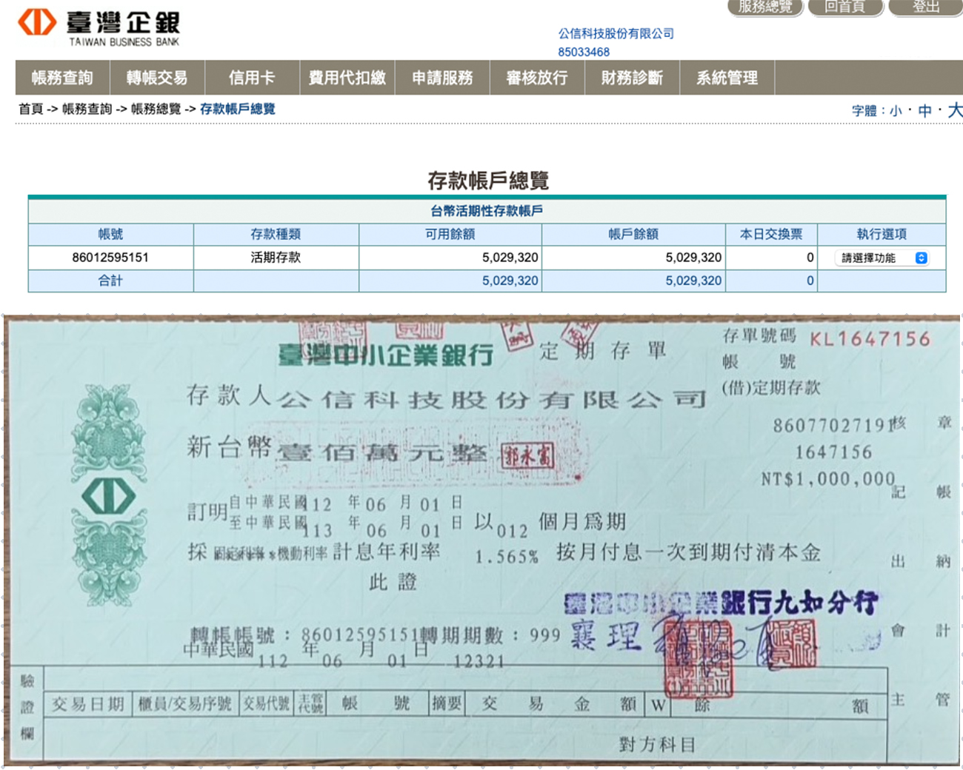The width and height of the screenshot is (963, 770).
Task: Click the 帳號 column header
Action: click(110, 234)
